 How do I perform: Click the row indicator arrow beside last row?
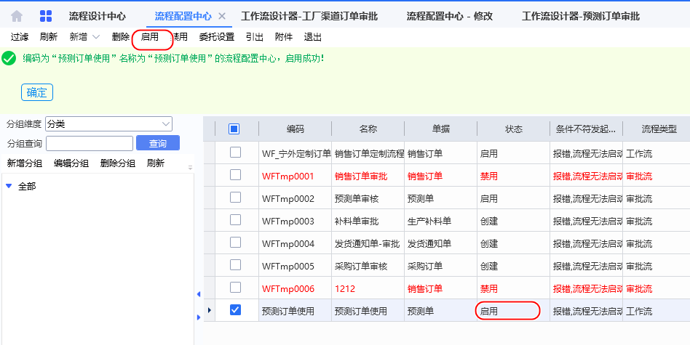(209, 311)
